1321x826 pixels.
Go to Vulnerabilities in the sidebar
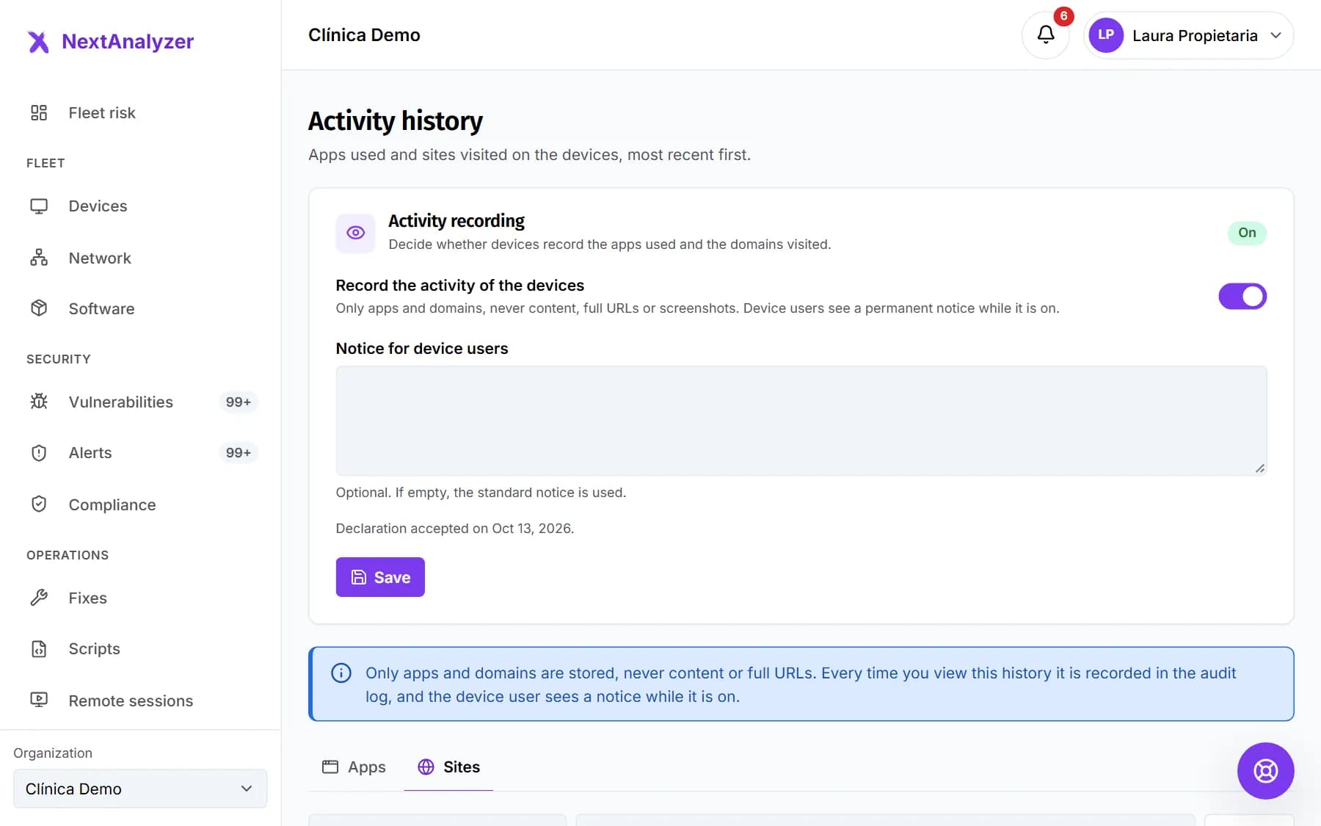[x=140, y=402]
